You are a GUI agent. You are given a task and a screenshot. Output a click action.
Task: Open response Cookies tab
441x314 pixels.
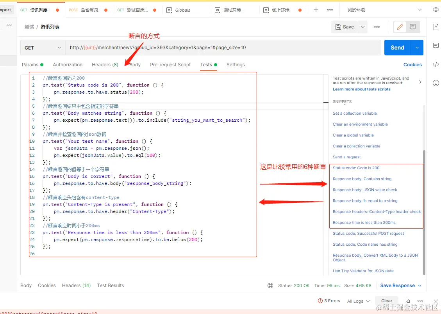(47, 286)
